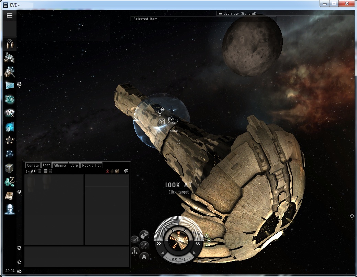Click the capacitor in the HUD center
357x277 pixels.
pos(179,240)
